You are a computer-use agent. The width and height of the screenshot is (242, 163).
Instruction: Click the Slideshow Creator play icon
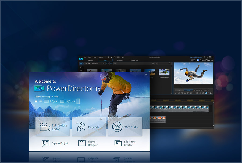pos(118,143)
